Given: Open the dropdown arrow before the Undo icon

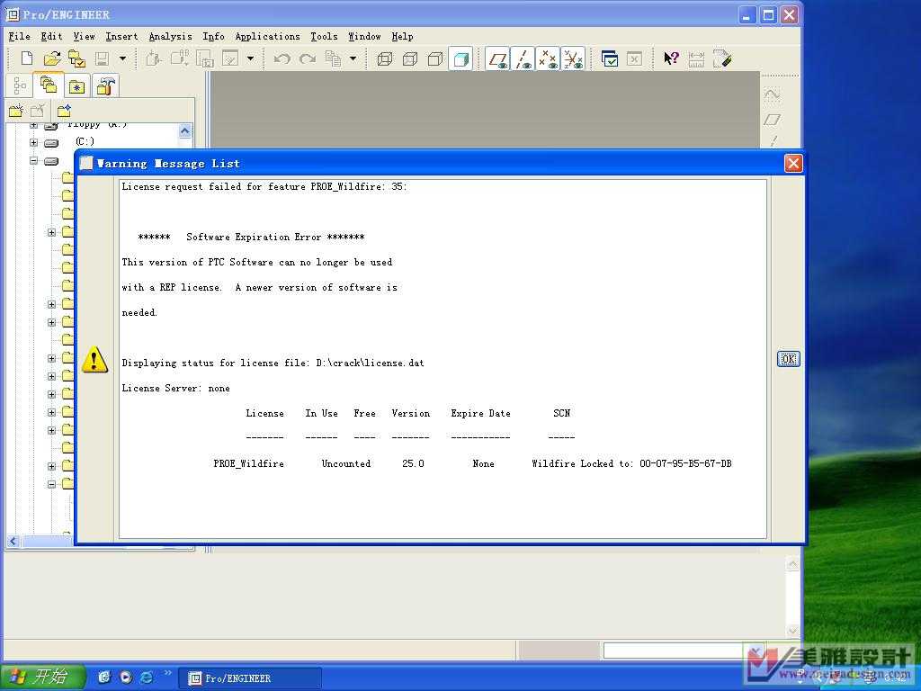Looking at the screenshot, I should [251, 58].
